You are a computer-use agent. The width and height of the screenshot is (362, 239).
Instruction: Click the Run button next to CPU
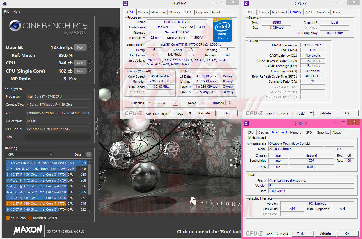(80, 63)
